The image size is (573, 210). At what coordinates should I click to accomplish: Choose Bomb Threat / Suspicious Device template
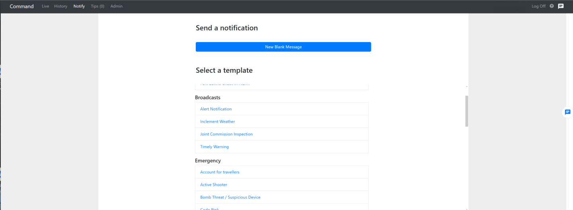[230, 197]
